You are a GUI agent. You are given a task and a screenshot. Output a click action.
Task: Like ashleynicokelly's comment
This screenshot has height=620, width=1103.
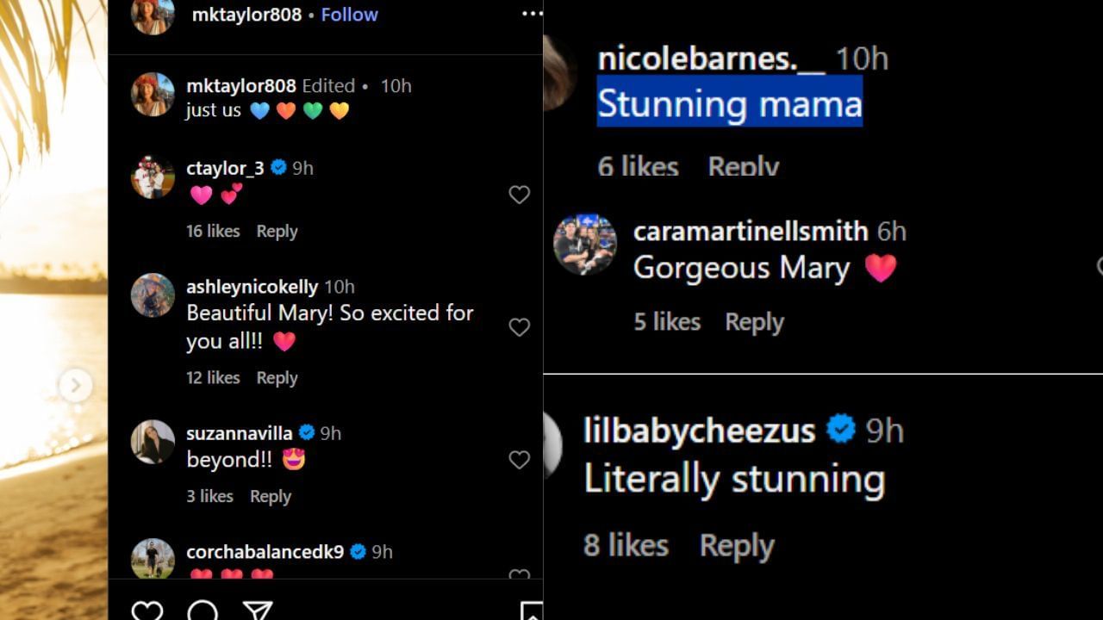click(519, 327)
